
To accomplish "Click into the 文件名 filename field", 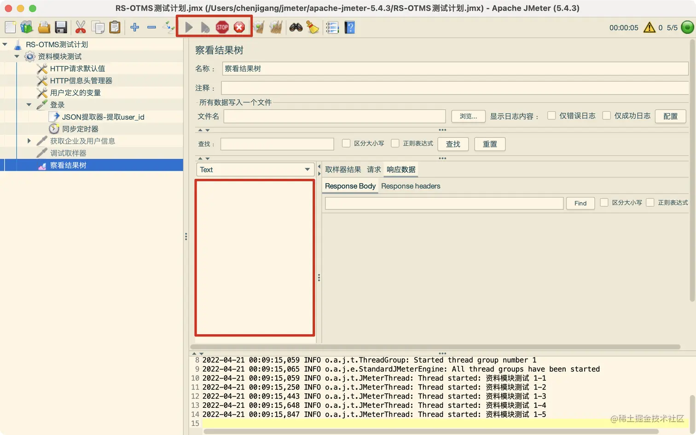I will pyautogui.click(x=335, y=116).
